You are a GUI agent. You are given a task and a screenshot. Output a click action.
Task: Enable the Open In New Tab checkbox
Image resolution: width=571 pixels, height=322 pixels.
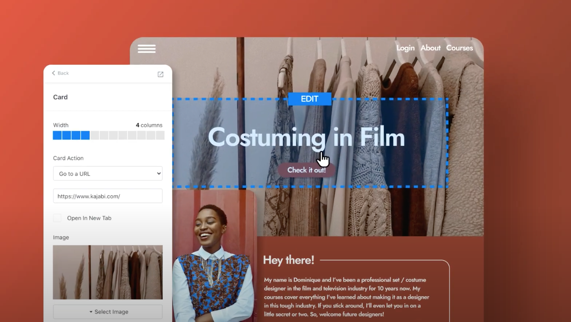click(57, 218)
